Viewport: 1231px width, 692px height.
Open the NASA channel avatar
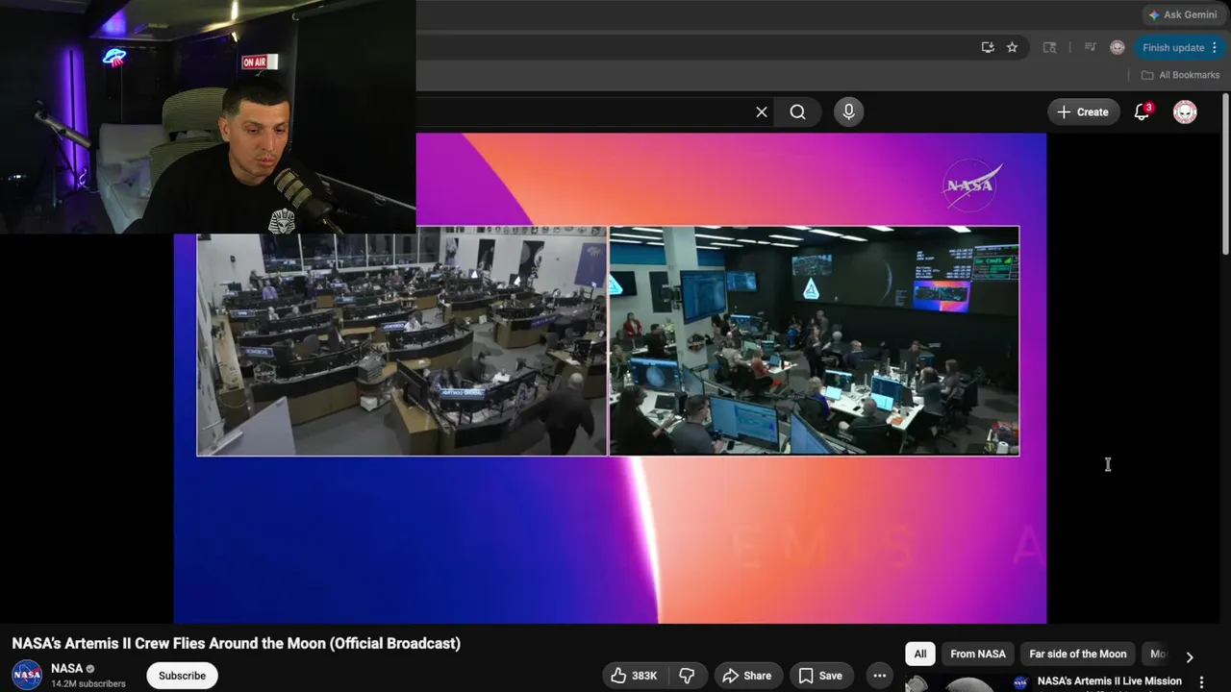(x=27, y=675)
